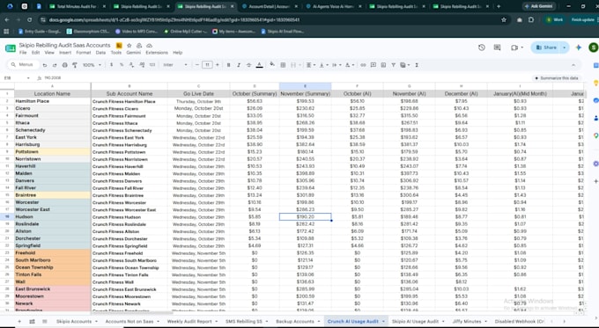The width and height of the screenshot is (599, 328).
Task: Add a new sheet with plus icon
Action: tap(19, 322)
